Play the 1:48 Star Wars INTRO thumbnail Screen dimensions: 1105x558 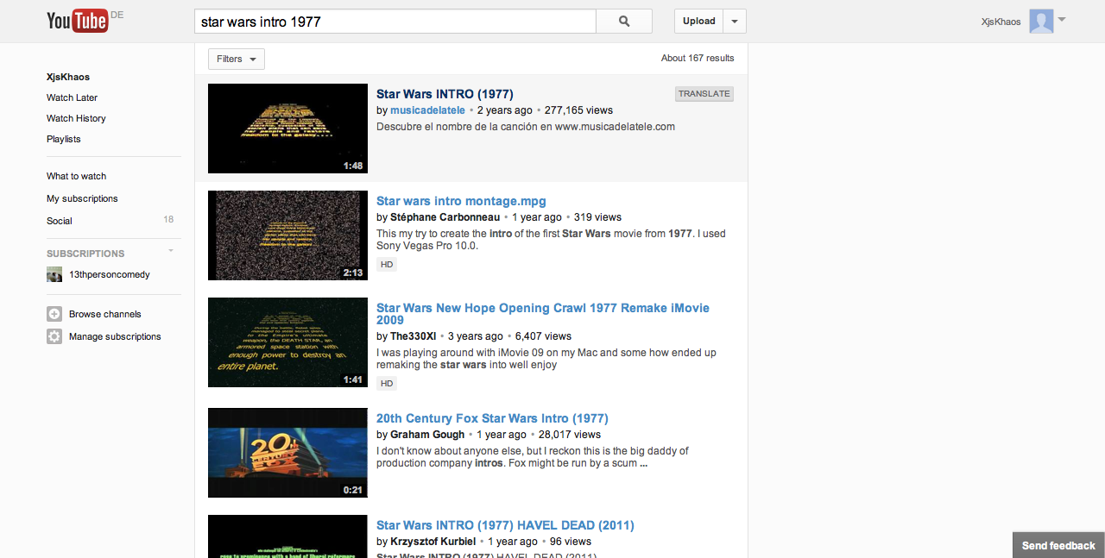(x=287, y=129)
